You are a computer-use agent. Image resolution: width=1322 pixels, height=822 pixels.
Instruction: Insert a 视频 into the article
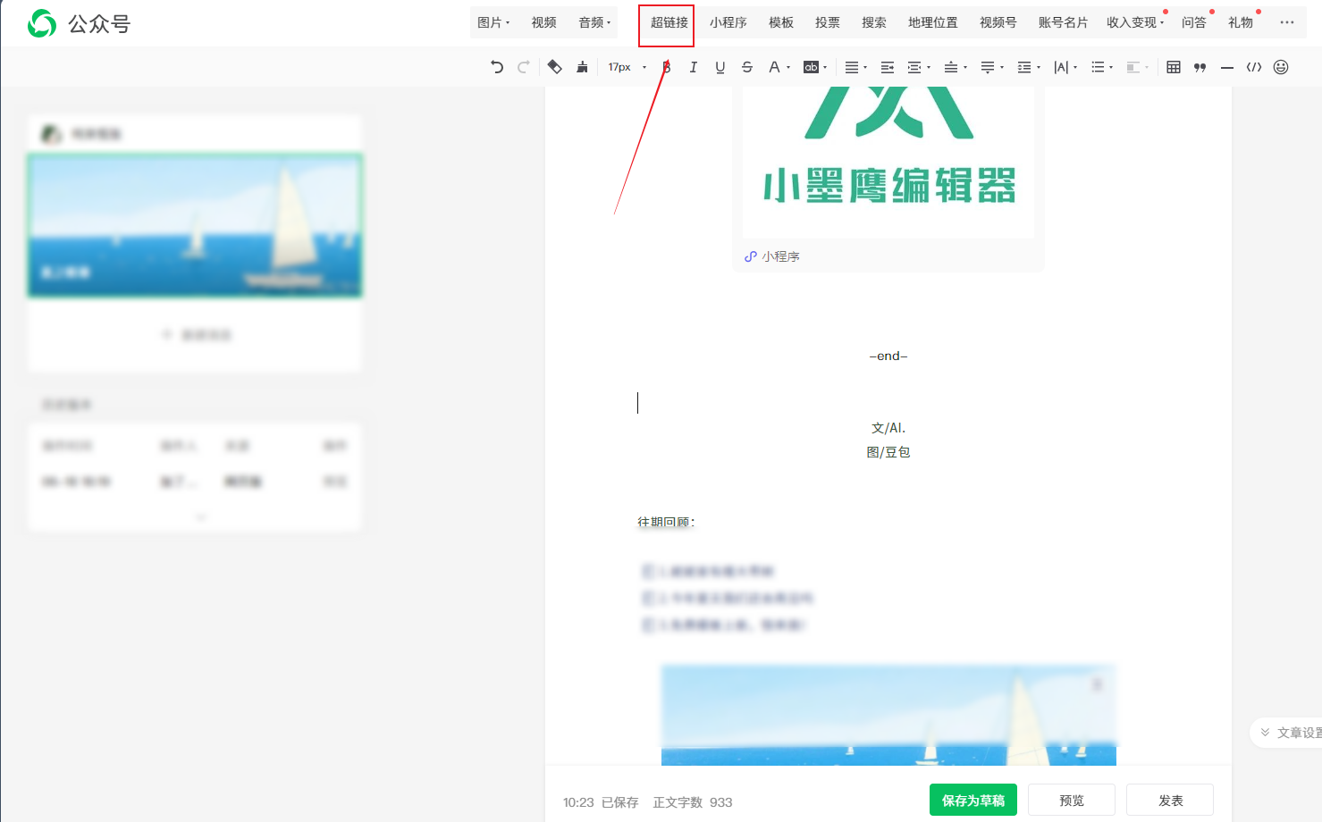[x=543, y=22]
